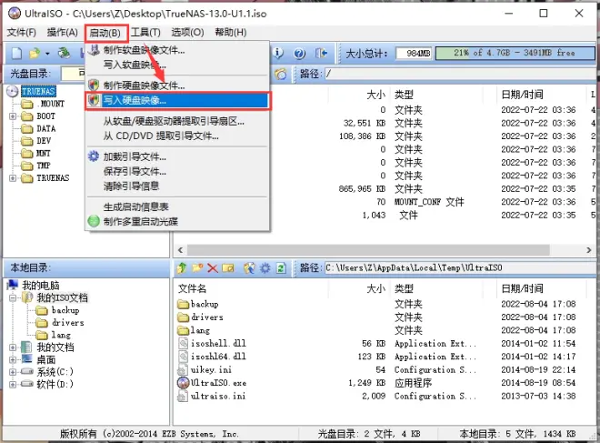Open the 文件(F) menu
The width and height of the screenshot is (600, 443).
22,33
